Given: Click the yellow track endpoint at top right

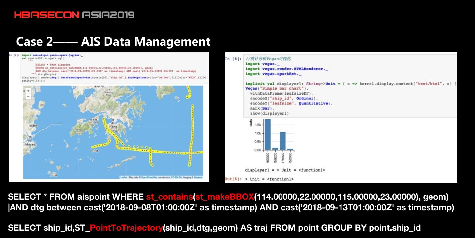Looking at the screenshot, I should pyautogui.click(x=187, y=97).
